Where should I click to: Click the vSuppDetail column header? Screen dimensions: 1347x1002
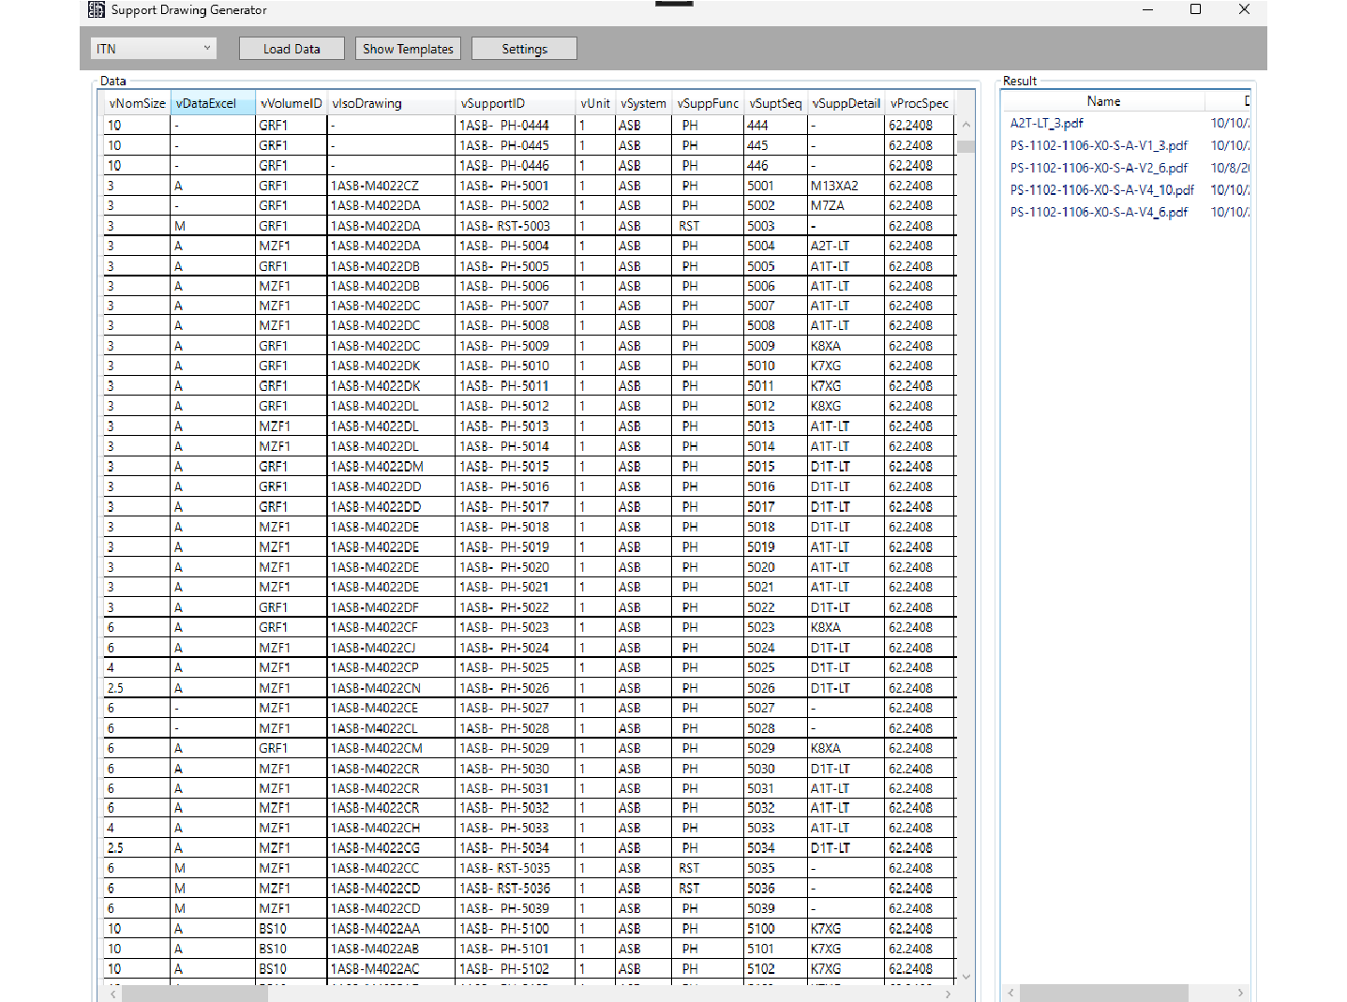point(846,103)
